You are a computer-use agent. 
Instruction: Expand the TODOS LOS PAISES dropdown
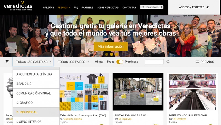[x=73, y=62]
